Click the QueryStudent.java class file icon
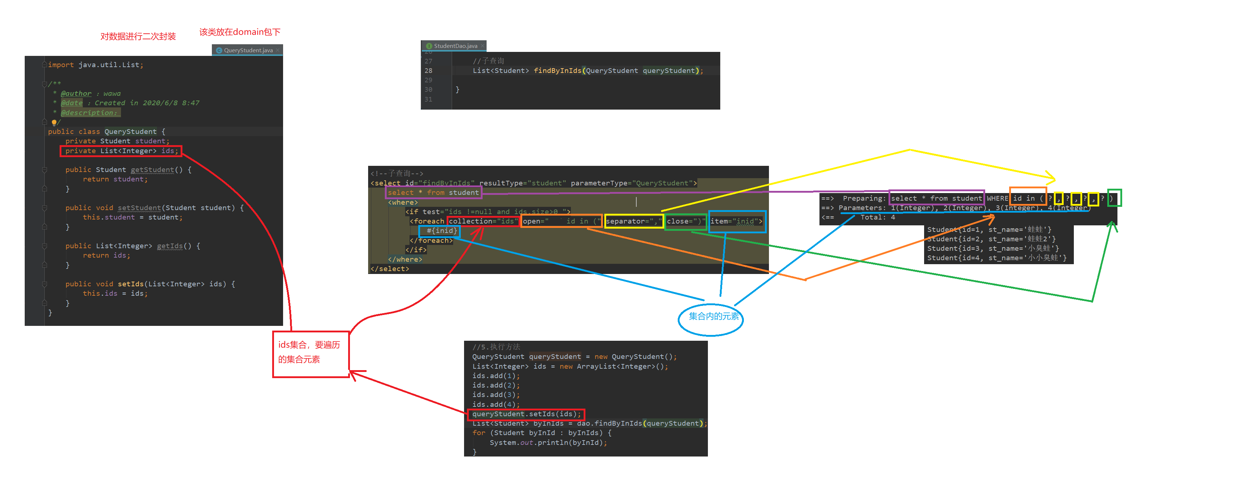This screenshot has width=1237, height=479. 219,50
